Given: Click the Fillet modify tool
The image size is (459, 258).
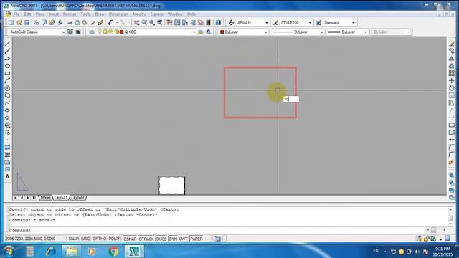Looking at the screenshot, I should (x=452, y=155).
